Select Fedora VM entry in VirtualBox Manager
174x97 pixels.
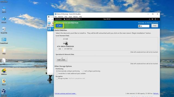click(x=51, y=29)
